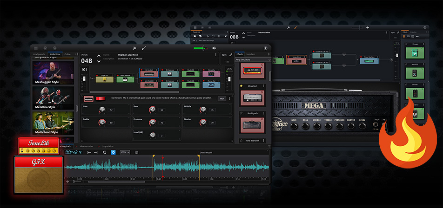This screenshot has width=443, height=208.
Task: Toggle the loop playback icon
Action: [105, 152]
